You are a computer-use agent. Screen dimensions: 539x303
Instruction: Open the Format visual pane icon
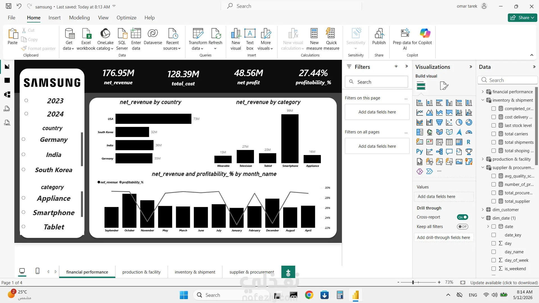444,86
